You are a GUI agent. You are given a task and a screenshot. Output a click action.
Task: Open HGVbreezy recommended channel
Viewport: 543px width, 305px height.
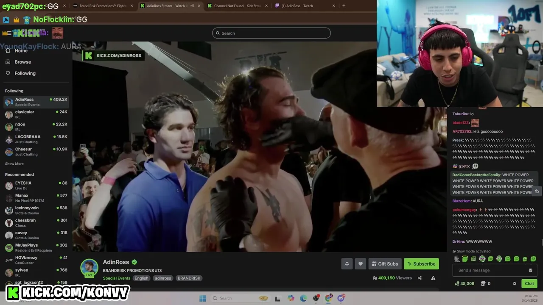point(36,260)
